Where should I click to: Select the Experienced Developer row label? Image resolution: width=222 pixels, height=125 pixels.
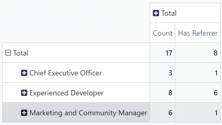point(66,93)
